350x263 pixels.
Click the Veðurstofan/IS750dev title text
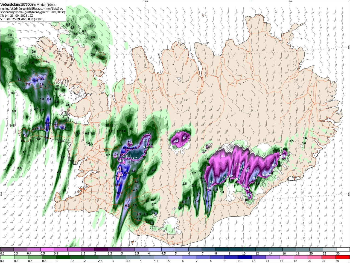(x=17, y=5)
